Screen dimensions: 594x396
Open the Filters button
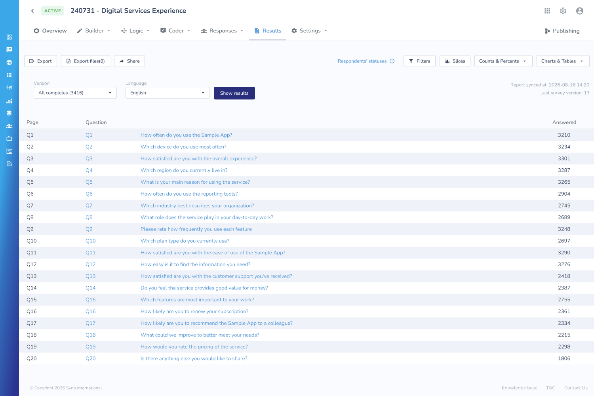pyautogui.click(x=420, y=61)
